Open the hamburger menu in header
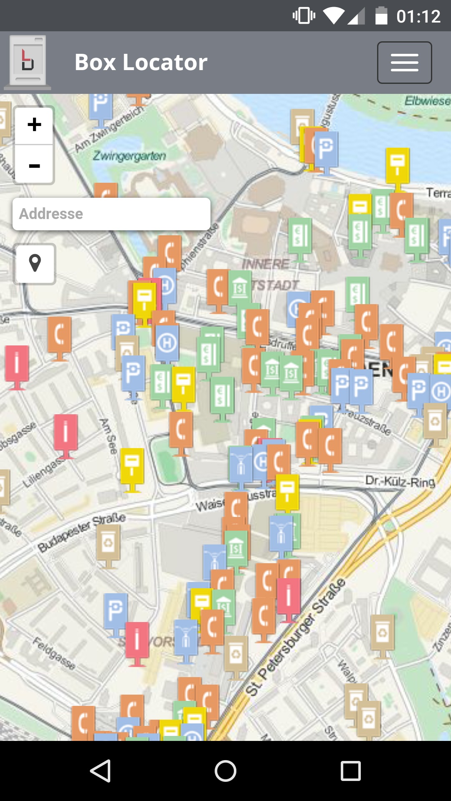 (404, 63)
